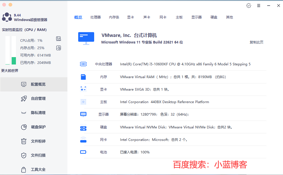Click the 电池 battery icon

83,152
